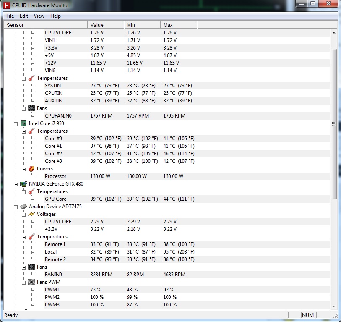341x322 pixels.
Task: Collapse the NVIDIA GeForce GTX 480 node
Action: [x=16, y=184]
